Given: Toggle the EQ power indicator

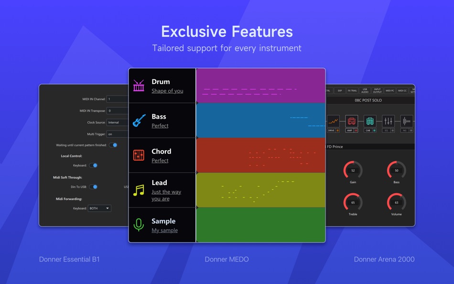Looking at the screenshot, I should click(x=393, y=131).
